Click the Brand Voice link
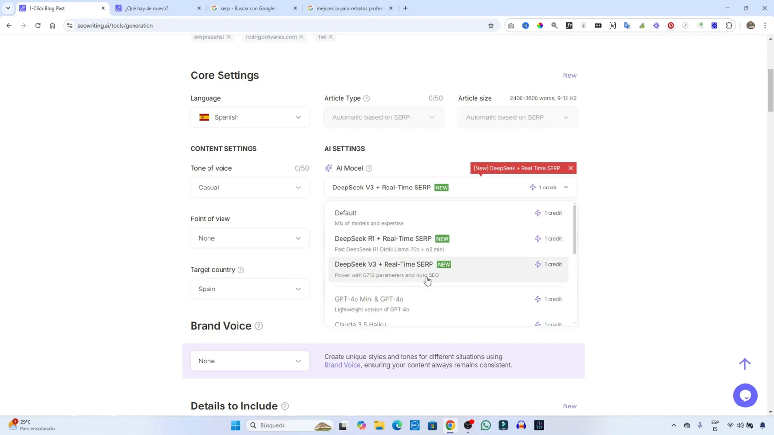Screen dimensions: 774x435 pyautogui.click(x=342, y=365)
